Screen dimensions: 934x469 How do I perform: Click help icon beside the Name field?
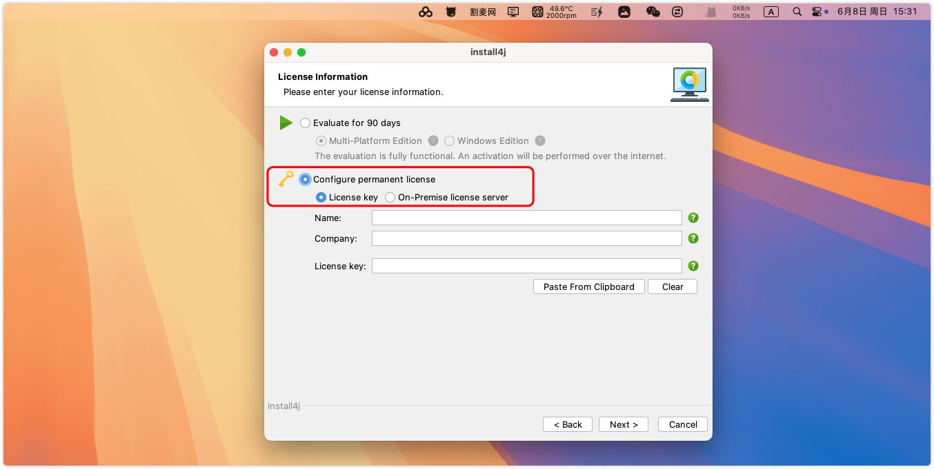pos(693,218)
